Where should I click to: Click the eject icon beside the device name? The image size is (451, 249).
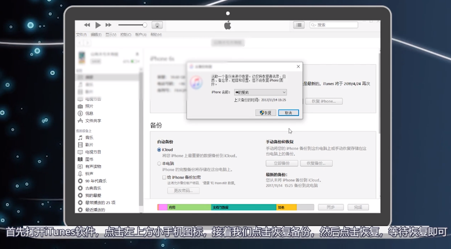[x=137, y=54]
